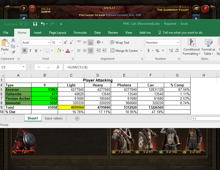Open the font size dropdown

[60, 42]
